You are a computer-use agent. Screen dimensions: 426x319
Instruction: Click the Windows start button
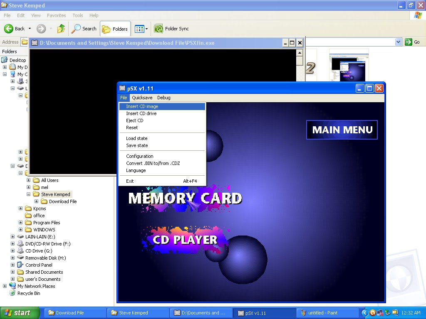tap(20, 313)
